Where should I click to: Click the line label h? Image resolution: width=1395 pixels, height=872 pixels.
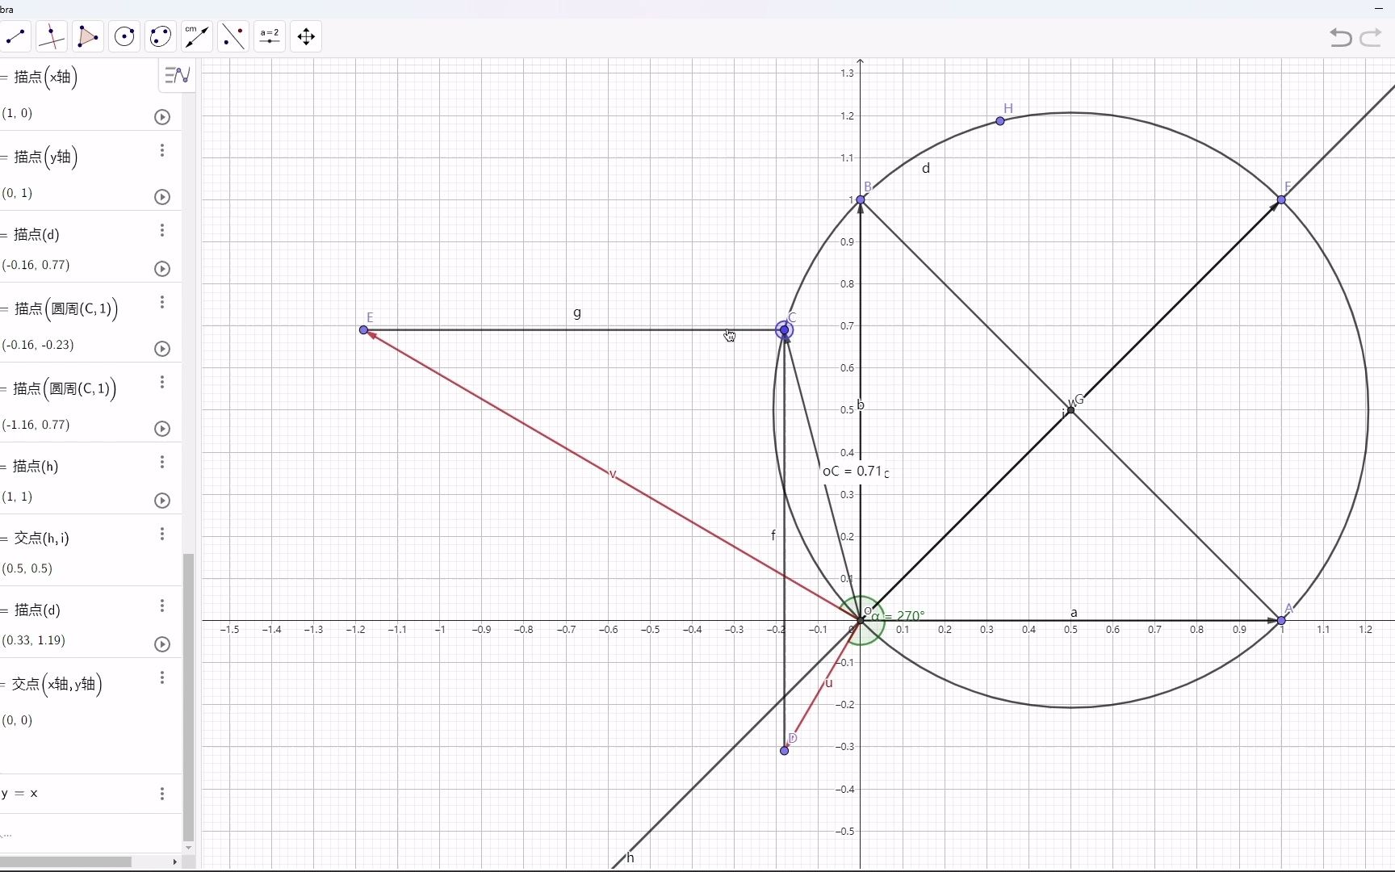click(x=630, y=857)
